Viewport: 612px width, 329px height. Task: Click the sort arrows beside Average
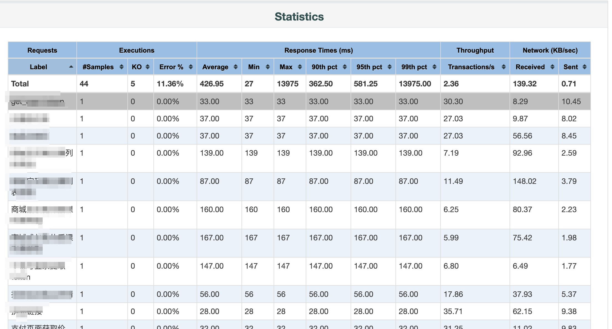click(235, 67)
